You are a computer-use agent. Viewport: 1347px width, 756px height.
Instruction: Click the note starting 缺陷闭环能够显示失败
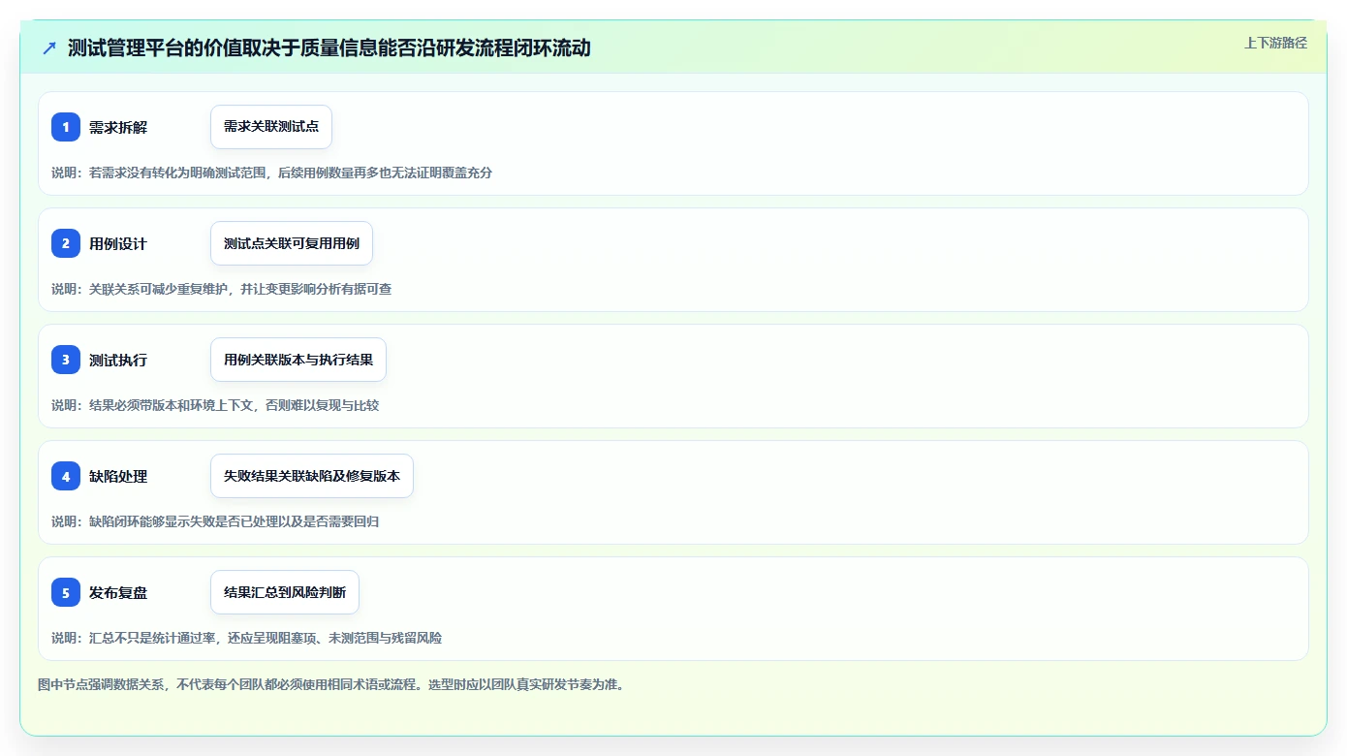pyautogui.click(x=215, y=521)
